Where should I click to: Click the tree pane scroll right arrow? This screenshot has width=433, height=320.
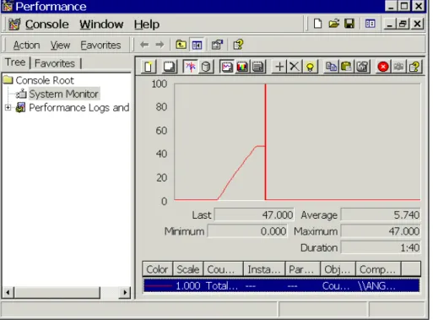pos(125,292)
